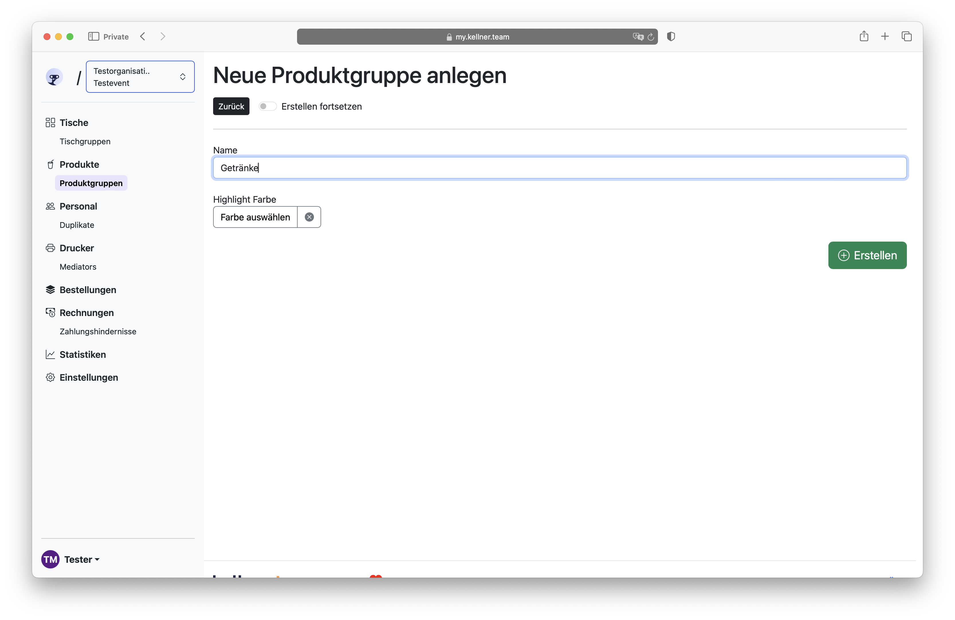Click the Drucker printer icon
The image size is (955, 620).
click(50, 248)
